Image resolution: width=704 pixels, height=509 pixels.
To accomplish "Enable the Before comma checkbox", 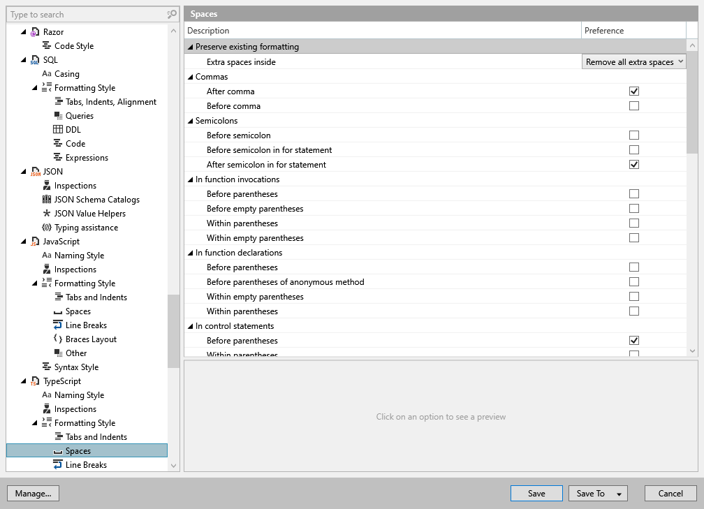I will [x=634, y=106].
